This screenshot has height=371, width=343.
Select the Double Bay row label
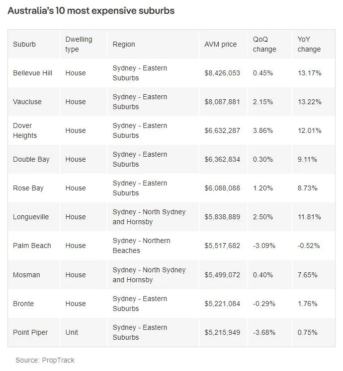click(x=31, y=159)
